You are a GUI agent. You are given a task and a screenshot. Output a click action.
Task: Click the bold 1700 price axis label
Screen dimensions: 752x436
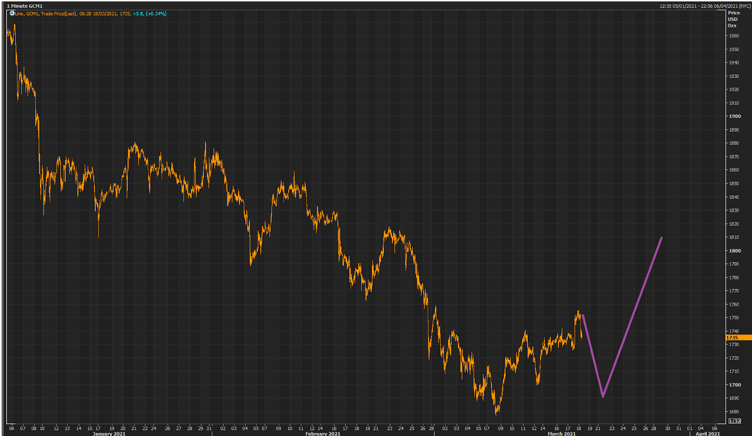735,385
